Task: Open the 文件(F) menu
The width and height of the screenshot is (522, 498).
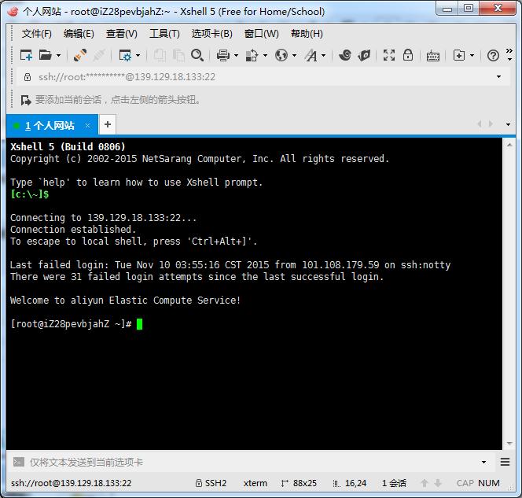Action: (x=36, y=34)
